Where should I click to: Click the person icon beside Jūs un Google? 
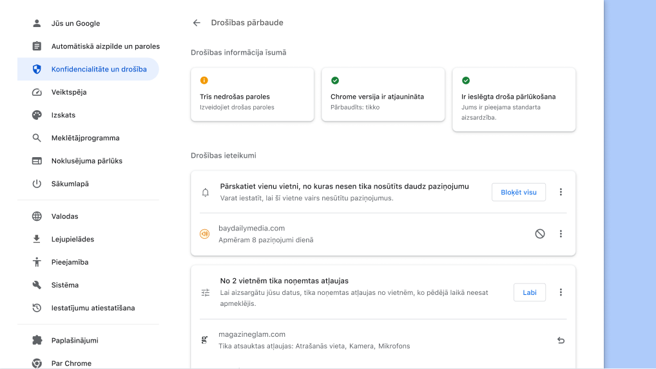(x=37, y=23)
